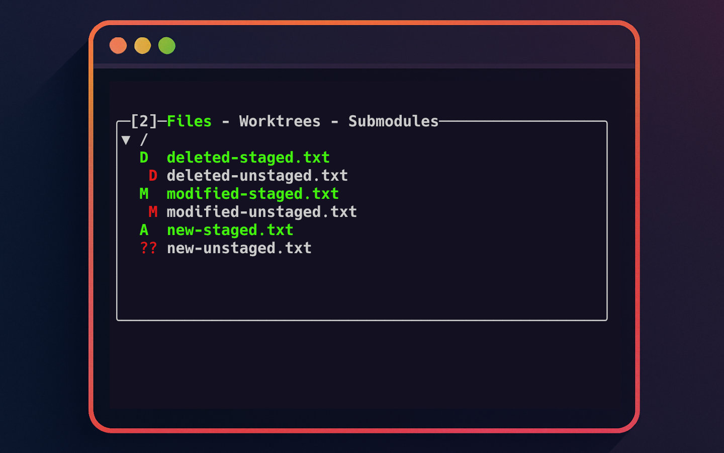Open the Submodules tab
The height and width of the screenshot is (453, 724).
(x=393, y=121)
